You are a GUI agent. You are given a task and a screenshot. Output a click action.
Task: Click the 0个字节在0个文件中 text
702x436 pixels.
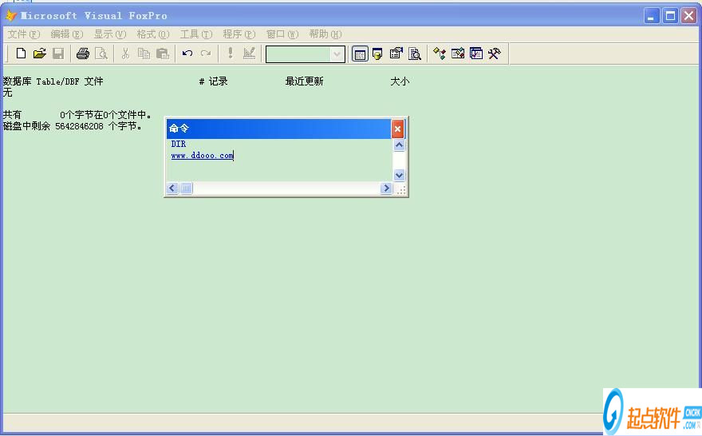pyautogui.click(x=105, y=115)
